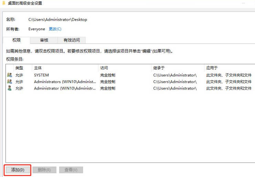Click the 删除(R) button
This screenshot has width=255, height=177.
pos(44,170)
